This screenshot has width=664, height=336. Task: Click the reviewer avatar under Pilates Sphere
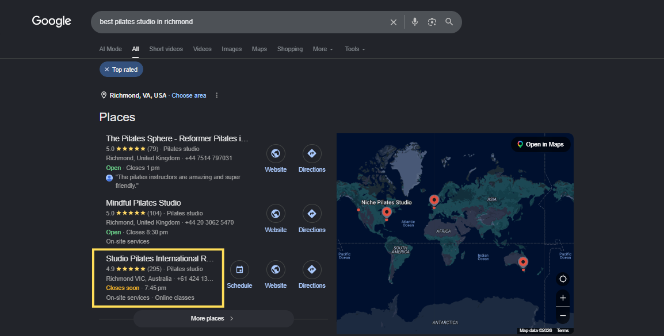click(x=109, y=178)
